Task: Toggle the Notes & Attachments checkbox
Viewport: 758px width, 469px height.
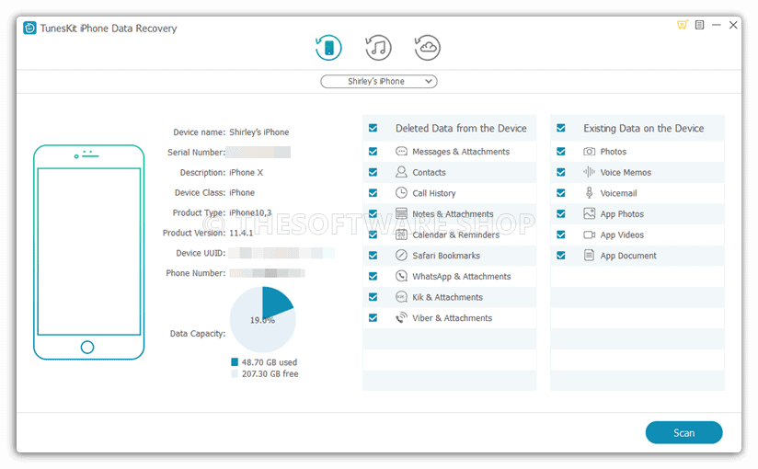Action: pyautogui.click(x=373, y=213)
